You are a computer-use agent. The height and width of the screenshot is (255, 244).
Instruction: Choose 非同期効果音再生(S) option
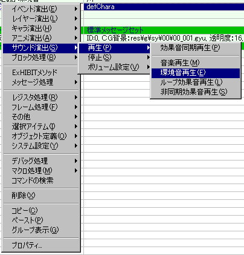point(195,92)
